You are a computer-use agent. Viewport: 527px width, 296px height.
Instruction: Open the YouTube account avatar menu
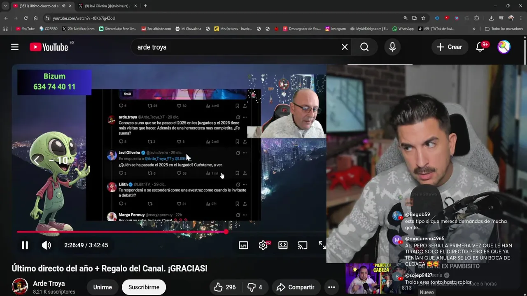coord(504,47)
